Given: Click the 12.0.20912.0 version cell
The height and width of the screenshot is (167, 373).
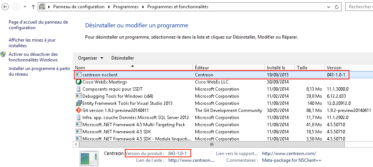Looking at the screenshot, I should click(x=339, y=103).
